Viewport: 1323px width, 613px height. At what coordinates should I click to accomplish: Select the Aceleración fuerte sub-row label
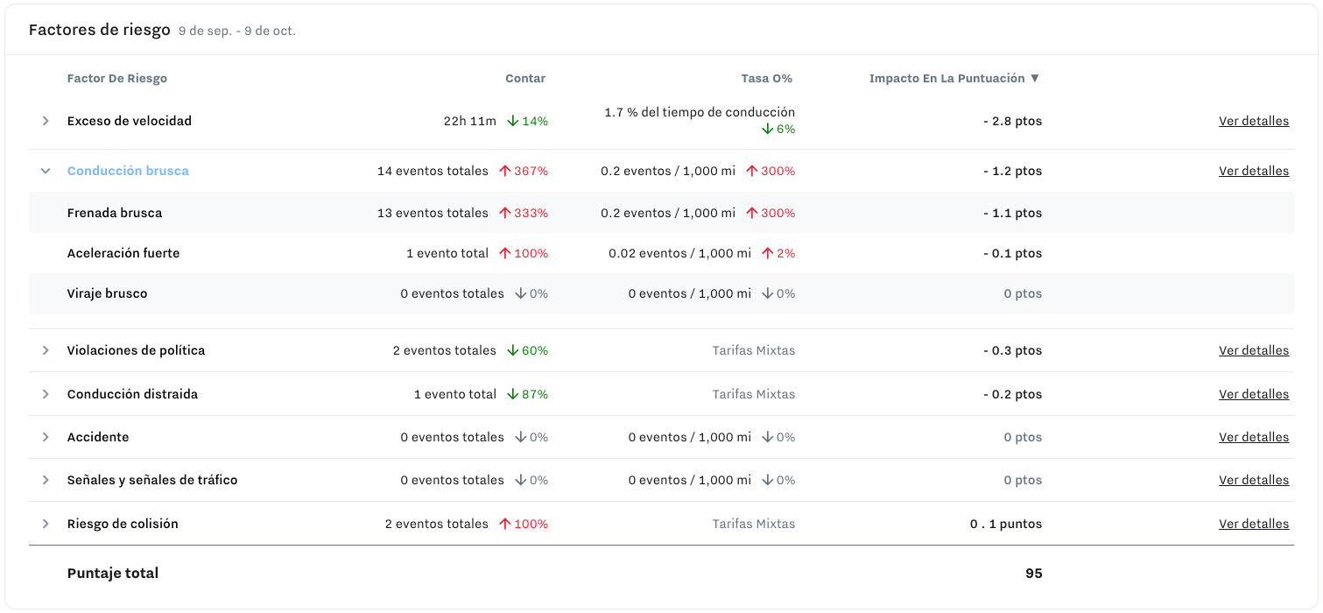(x=123, y=253)
